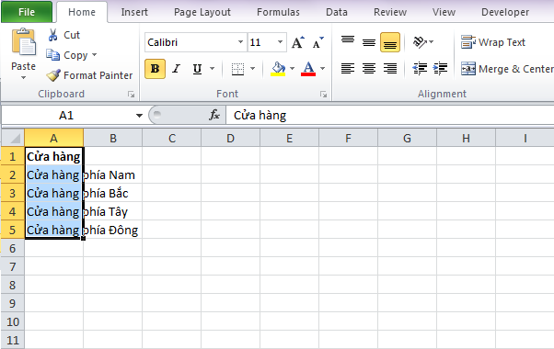The image size is (554, 349).
Task: Click the Orientation text-angle icon
Action: (x=420, y=42)
